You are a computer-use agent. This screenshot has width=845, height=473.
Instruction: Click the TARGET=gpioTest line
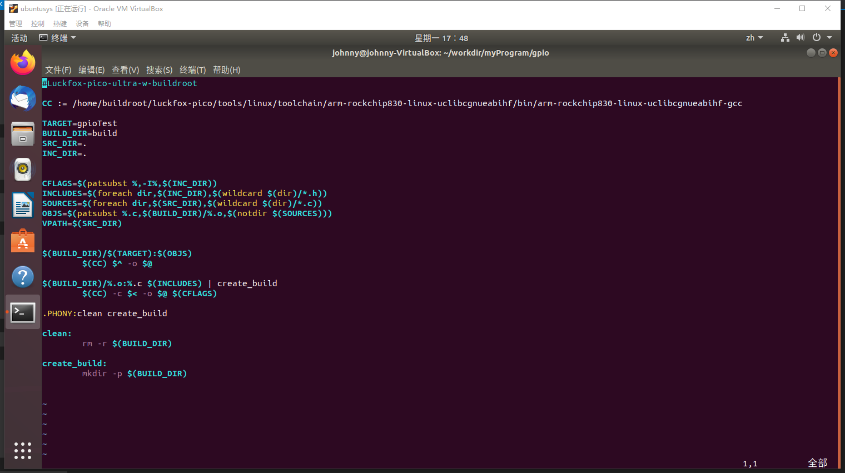coord(79,123)
